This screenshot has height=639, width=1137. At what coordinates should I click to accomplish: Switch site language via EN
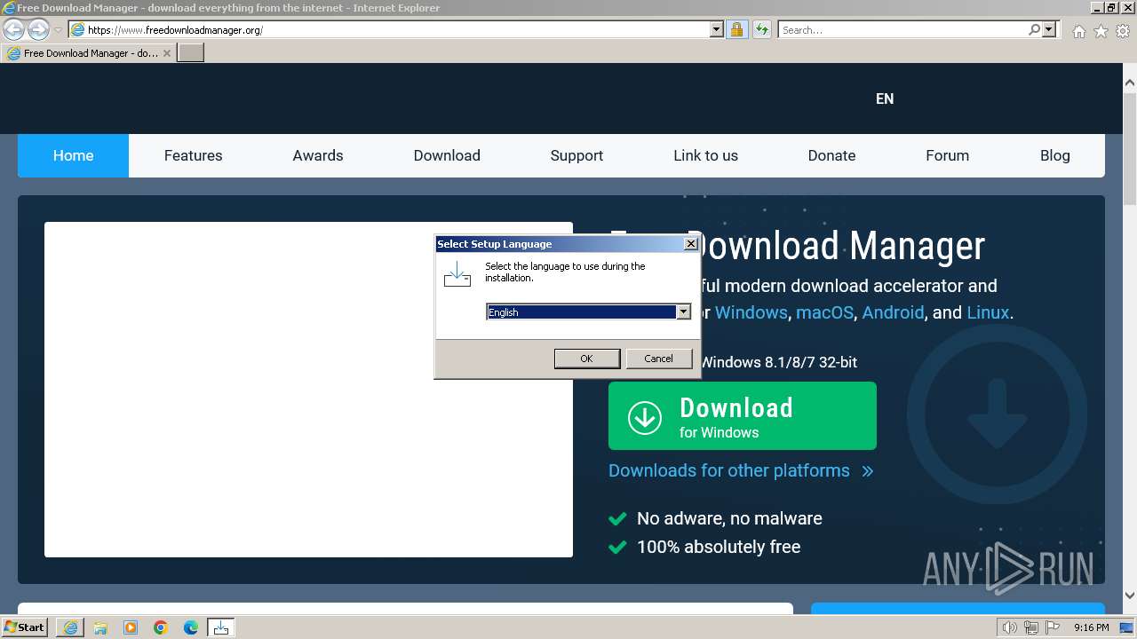pyautogui.click(x=885, y=99)
